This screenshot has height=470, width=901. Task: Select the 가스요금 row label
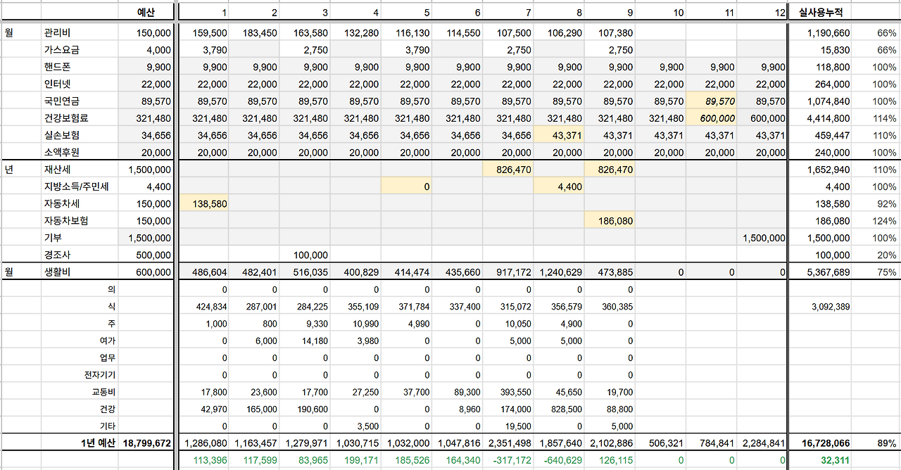pos(61,50)
